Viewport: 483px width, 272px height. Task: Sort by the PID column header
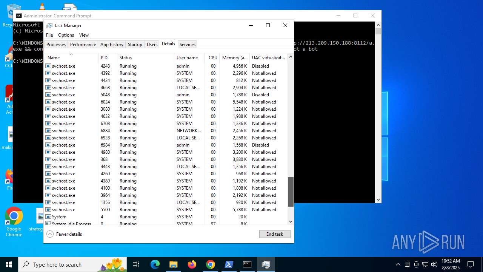click(x=108, y=57)
